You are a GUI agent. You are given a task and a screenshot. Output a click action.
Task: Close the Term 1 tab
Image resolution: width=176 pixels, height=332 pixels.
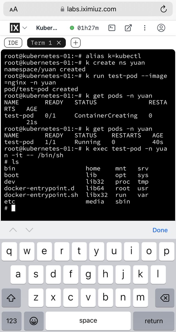point(59,43)
